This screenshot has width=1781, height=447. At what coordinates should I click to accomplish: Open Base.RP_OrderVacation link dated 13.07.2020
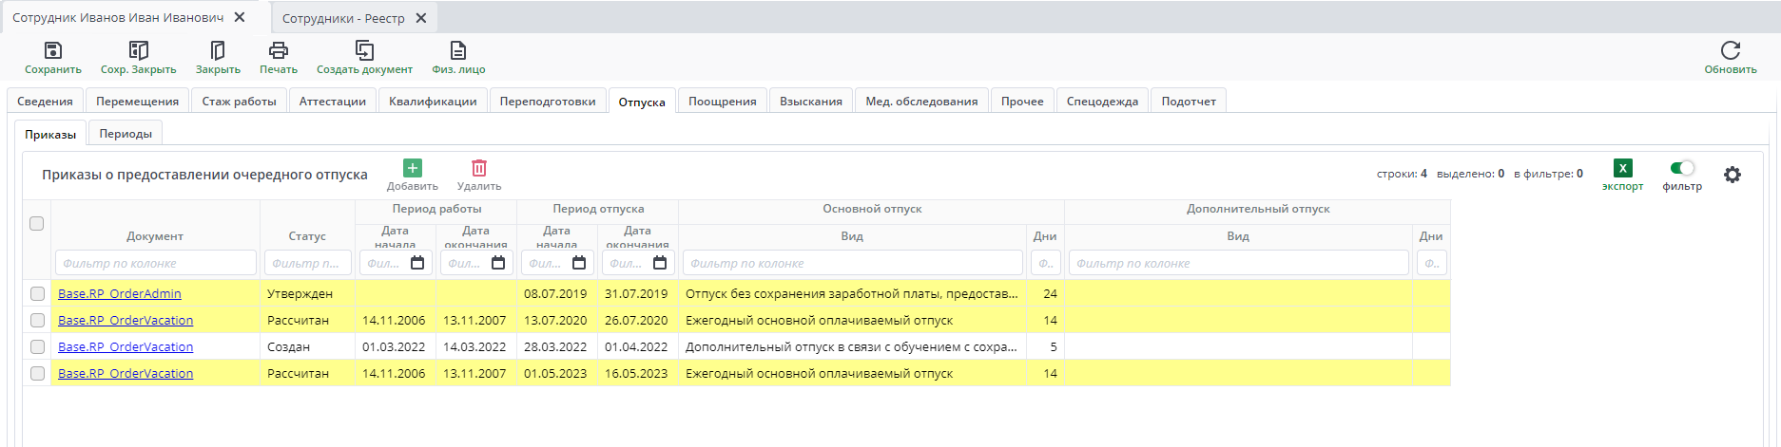pyautogui.click(x=126, y=321)
